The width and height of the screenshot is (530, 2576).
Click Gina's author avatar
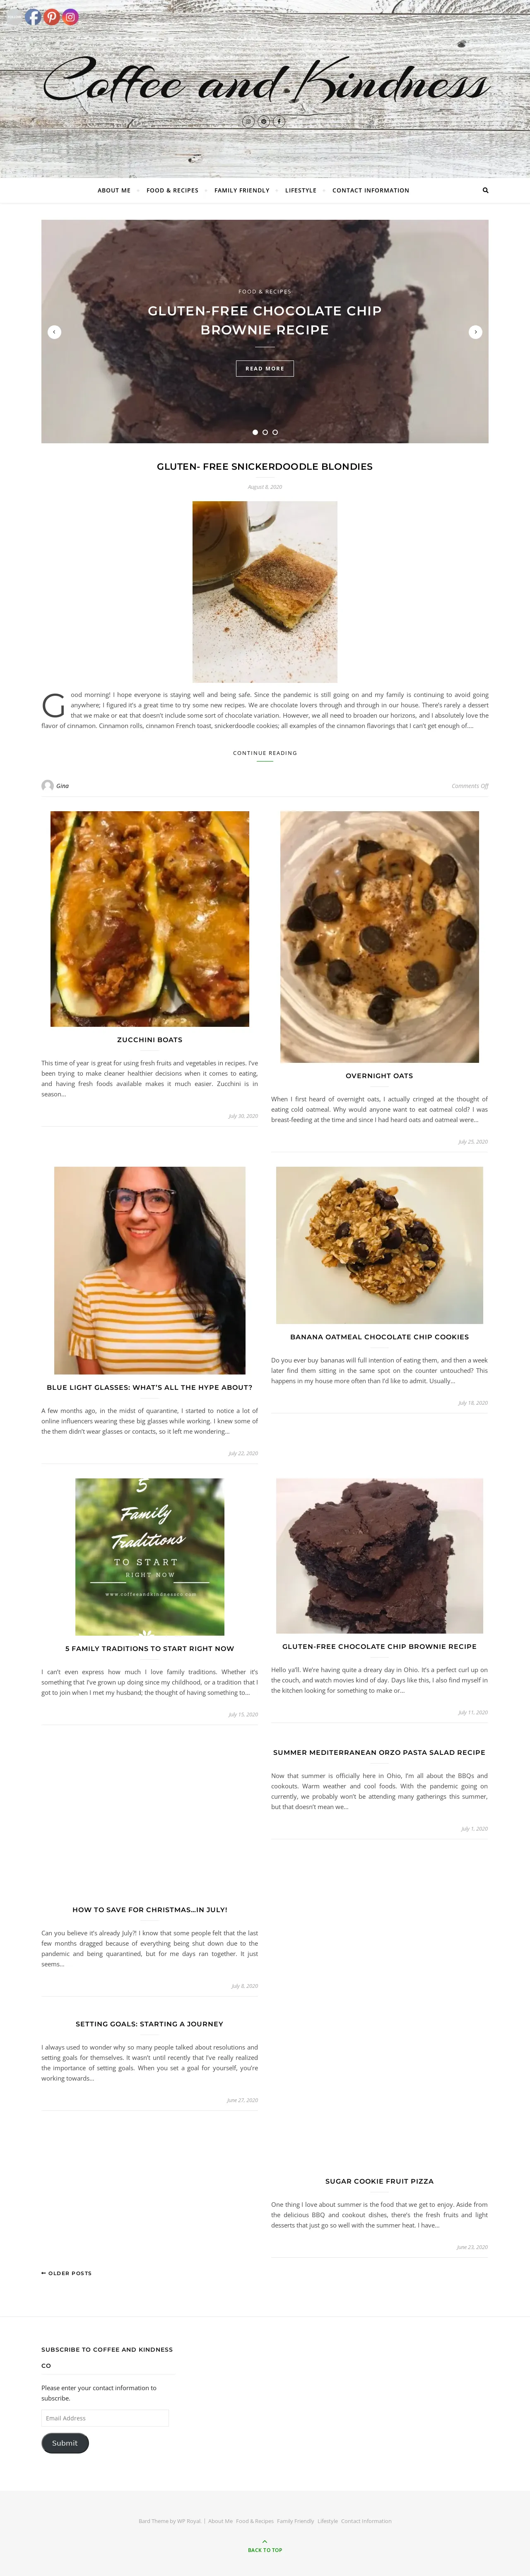click(47, 785)
